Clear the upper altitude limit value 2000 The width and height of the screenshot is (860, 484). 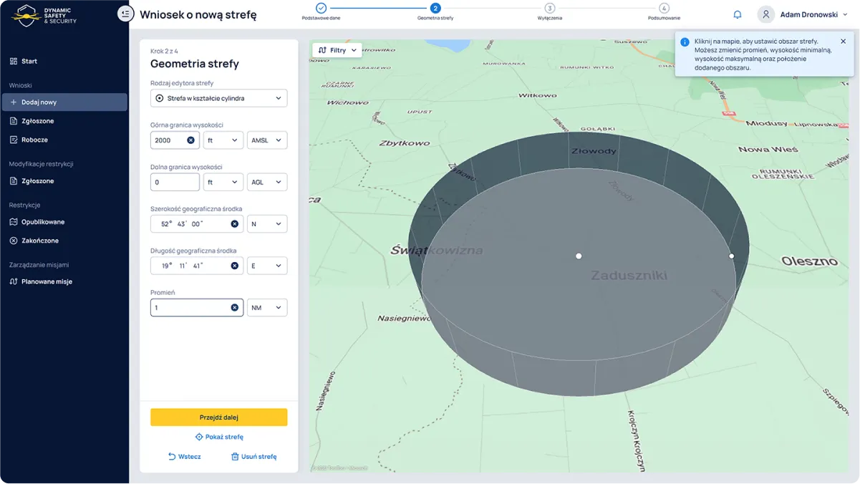coord(190,140)
